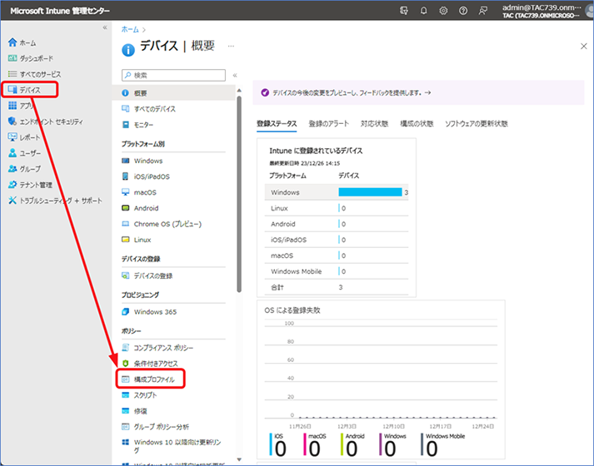This screenshot has height=466, width=594.
Task: Open the device preview feedback banner link
Action: click(x=352, y=92)
